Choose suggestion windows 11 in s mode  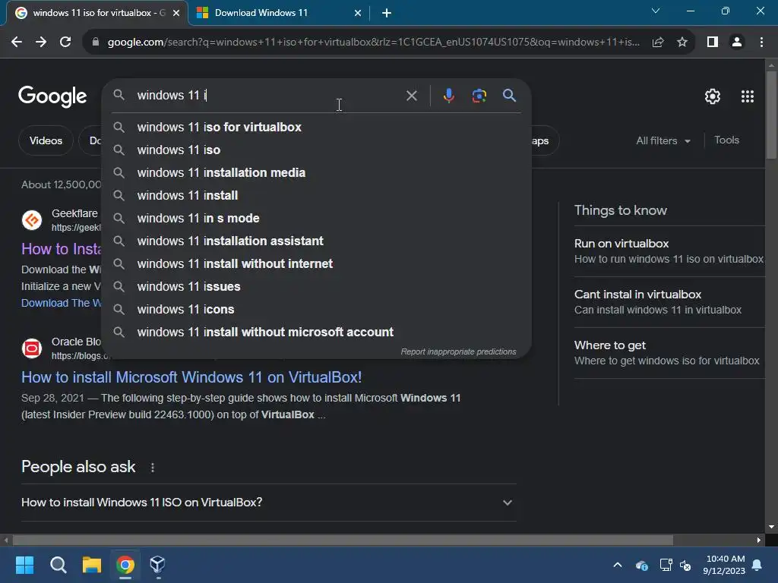(x=317, y=219)
